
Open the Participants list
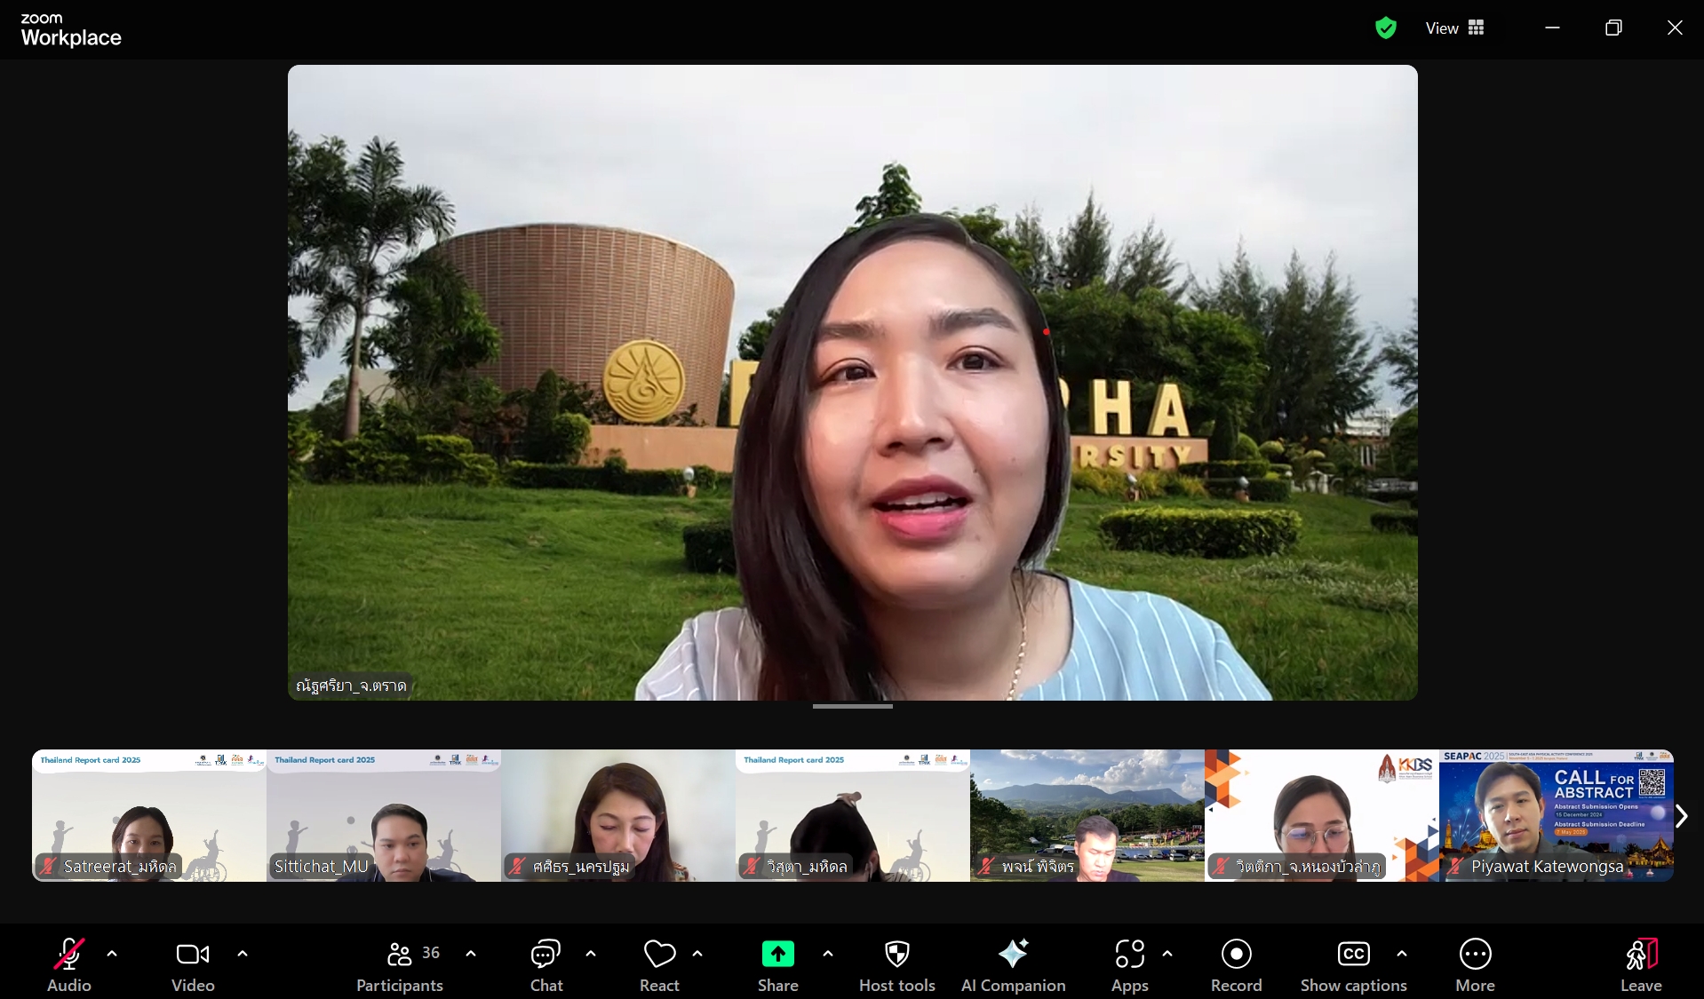(400, 964)
